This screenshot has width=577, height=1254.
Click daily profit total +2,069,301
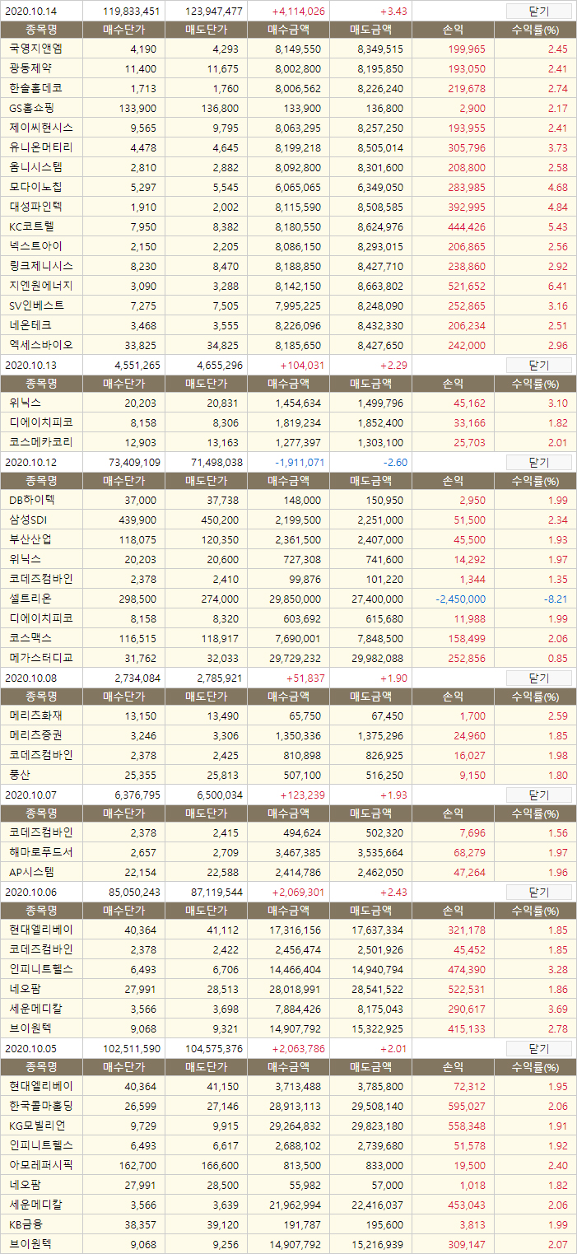[298, 892]
